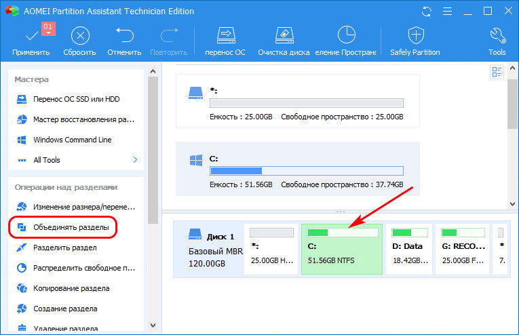Screen dimensions: 519x335
Task: Open the Tools wrench menu
Action: (497, 42)
